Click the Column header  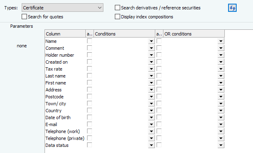tap(65, 34)
